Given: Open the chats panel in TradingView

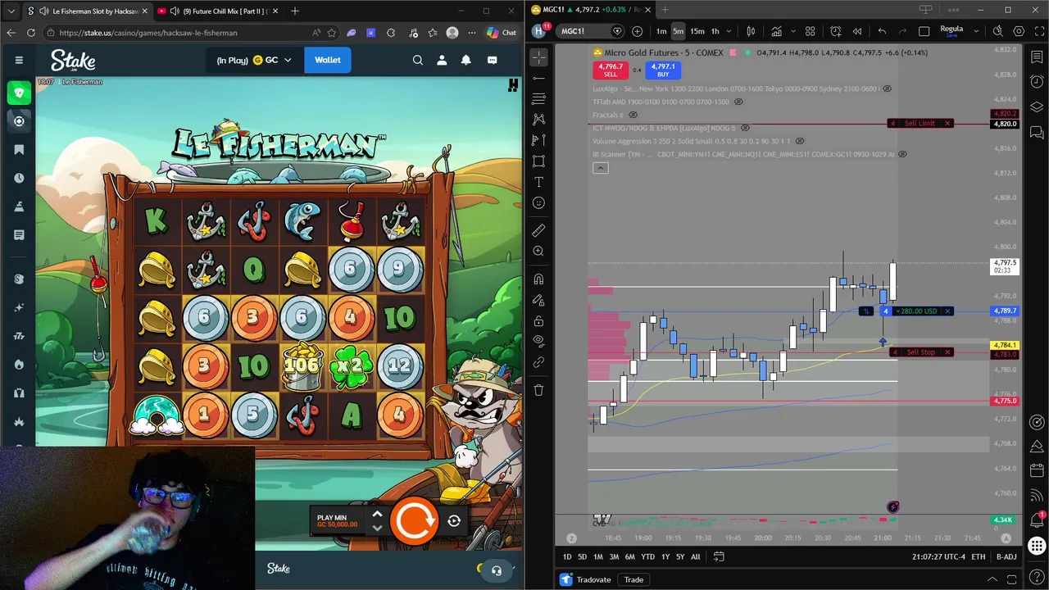Looking at the screenshot, I should click(1037, 132).
